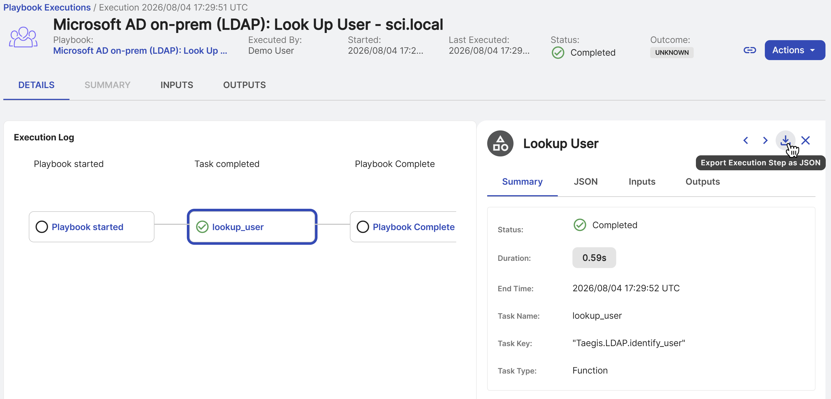
Task: Select the JSON tab in Lookup User panel
Action: [x=585, y=182]
